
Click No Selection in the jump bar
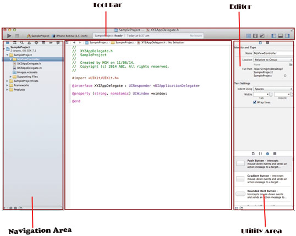click(176, 42)
